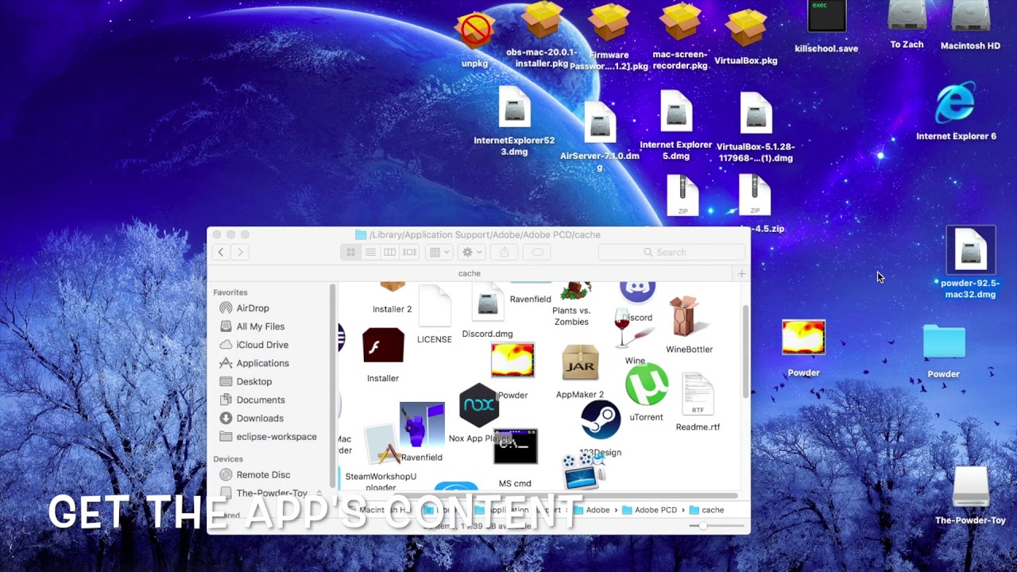Select Plants vs. Zombies icon
The height and width of the screenshot is (572, 1017).
[575, 291]
